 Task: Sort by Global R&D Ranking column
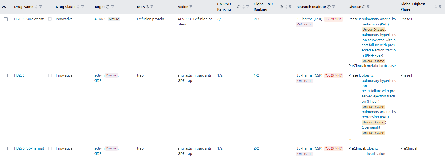[x=286, y=7]
